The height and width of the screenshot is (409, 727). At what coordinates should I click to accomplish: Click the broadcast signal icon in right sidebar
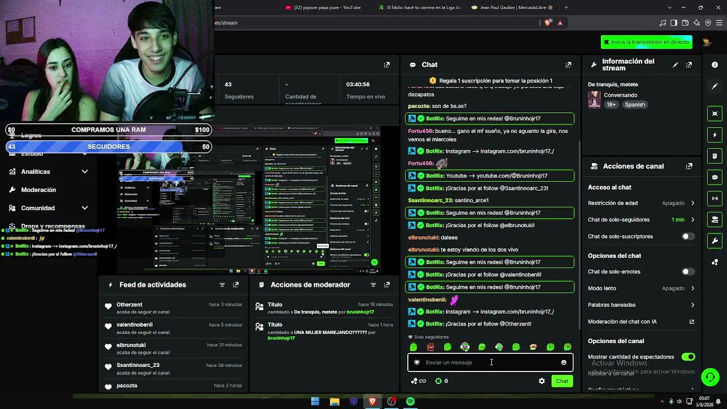(715, 198)
